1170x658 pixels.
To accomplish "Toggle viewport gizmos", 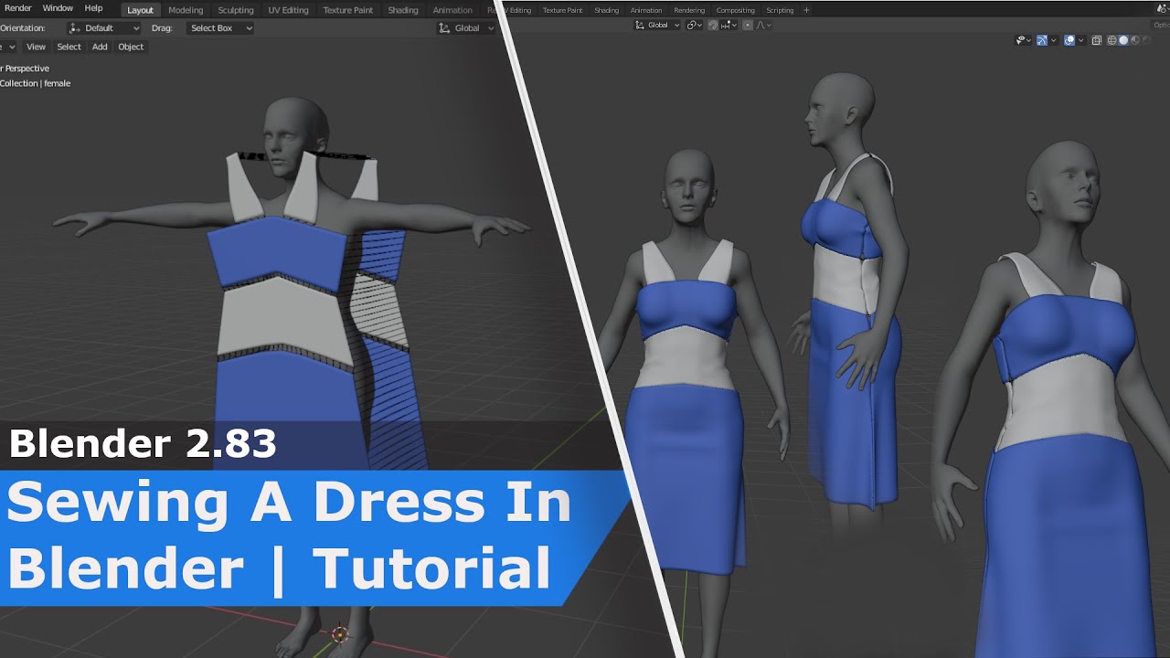I will (1042, 40).
